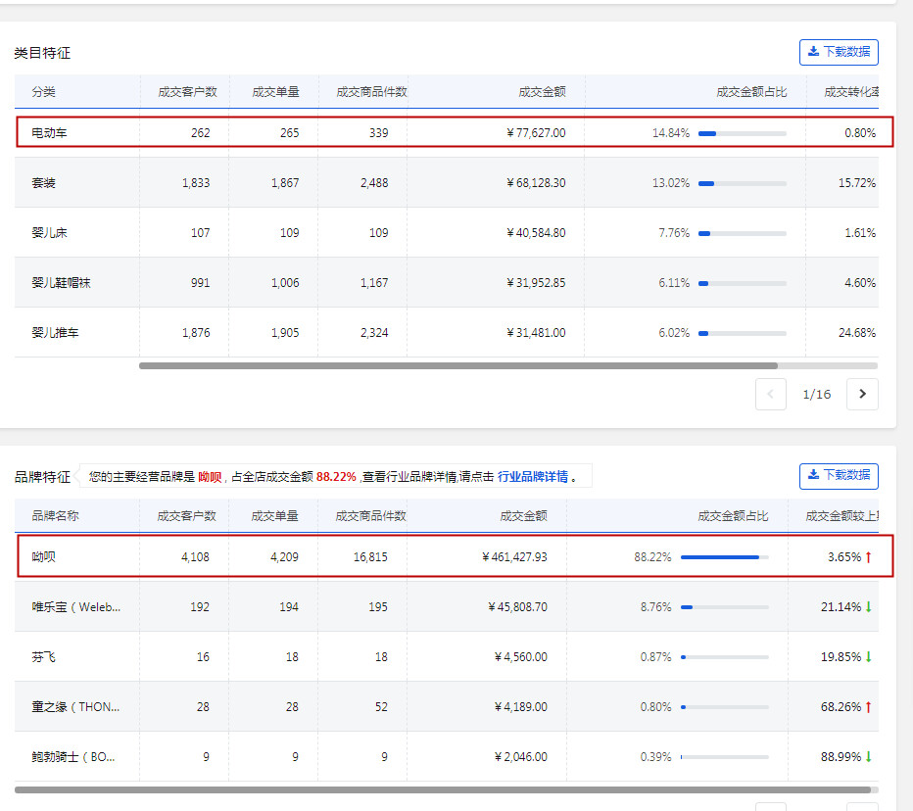Screen dimensions: 913x811
Task: Click red up arrow beside 68.26%
Action: tap(868, 706)
